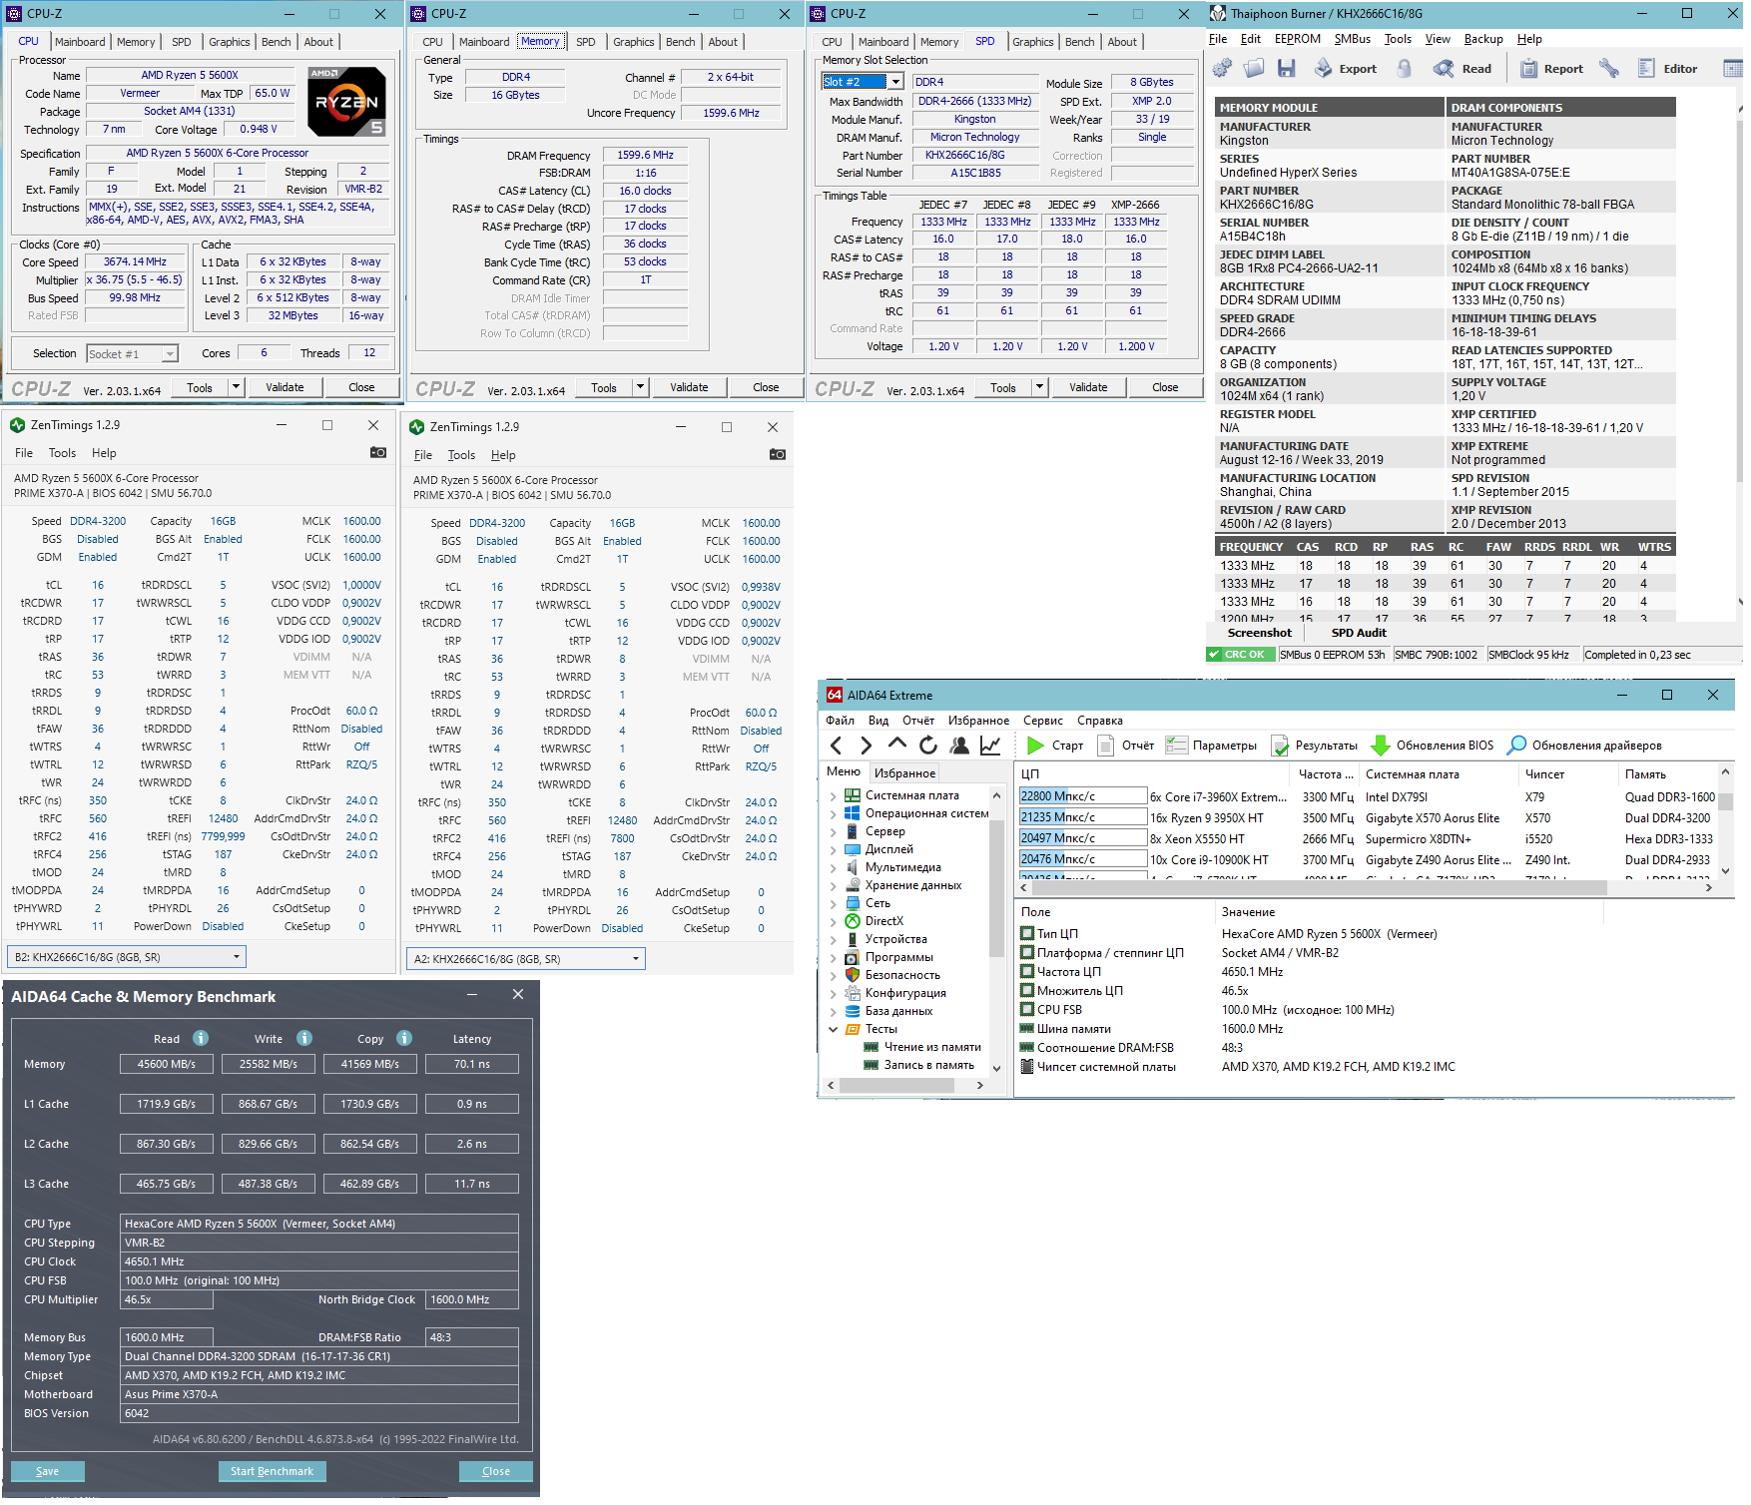Click the wrench icon in Thaiphoon Burner
The width and height of the screenshot is (1751, 1505).
pos(1608,69)
